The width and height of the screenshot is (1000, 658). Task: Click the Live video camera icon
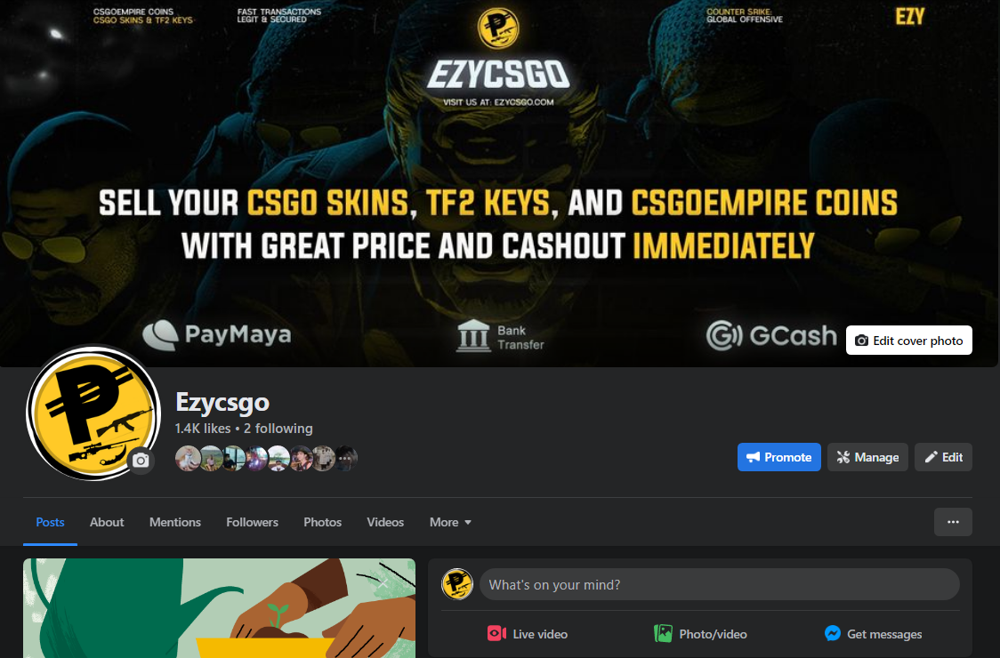click(x=496, y=633)
